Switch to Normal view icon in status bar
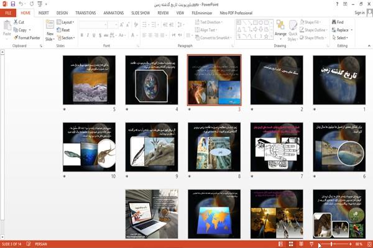The width and height of the screenshot is (373, 248). click(x=281, y=244)
